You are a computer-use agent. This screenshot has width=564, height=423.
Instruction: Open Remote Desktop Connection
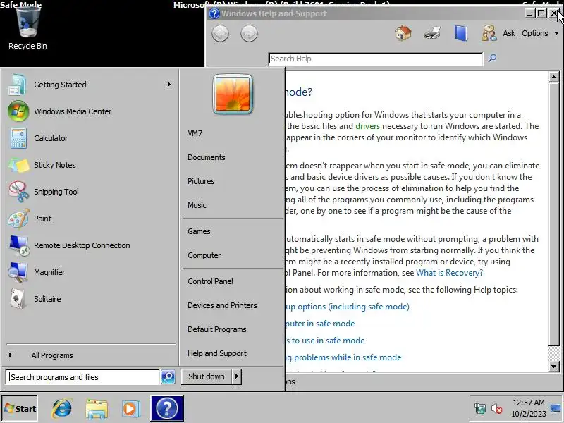pyautogui.click(x=90, y=245)
